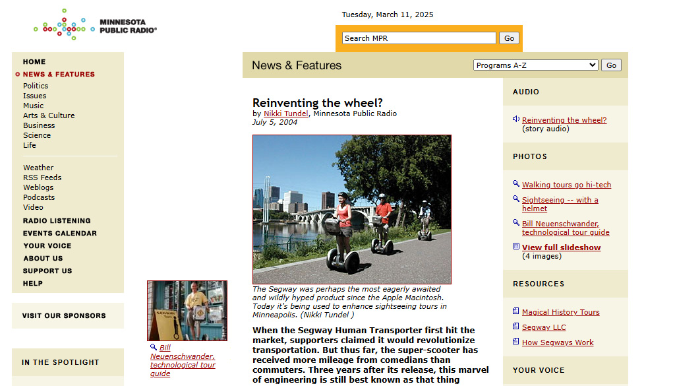Open the Help page
The image size is (675, 386).
coord(33,283)
